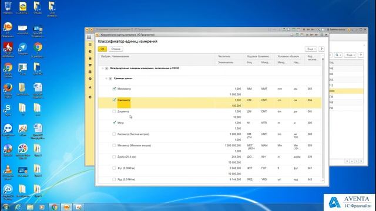The width and height of the screenshot is (376, 211).
Task: Open the shopping cart section in 1C sidebar
Action: tap(90, 65)
